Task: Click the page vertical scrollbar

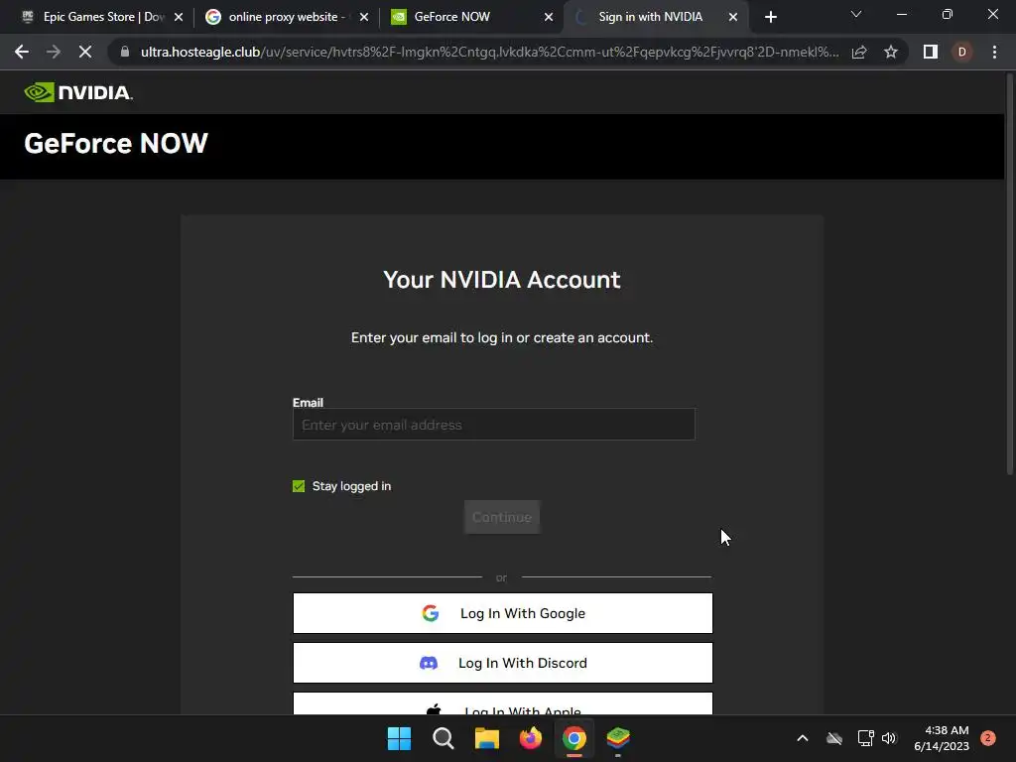Action: pos(1009,276)
